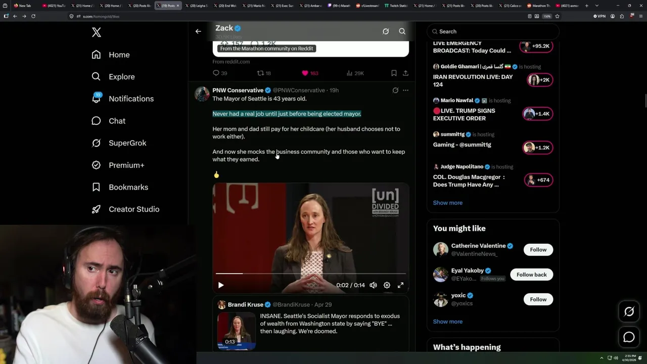Image resolution: width=647 pixels, height=364 pixels.
Task: Open summit1g's Gaming broadcast
Action: (x=537, y=148)
